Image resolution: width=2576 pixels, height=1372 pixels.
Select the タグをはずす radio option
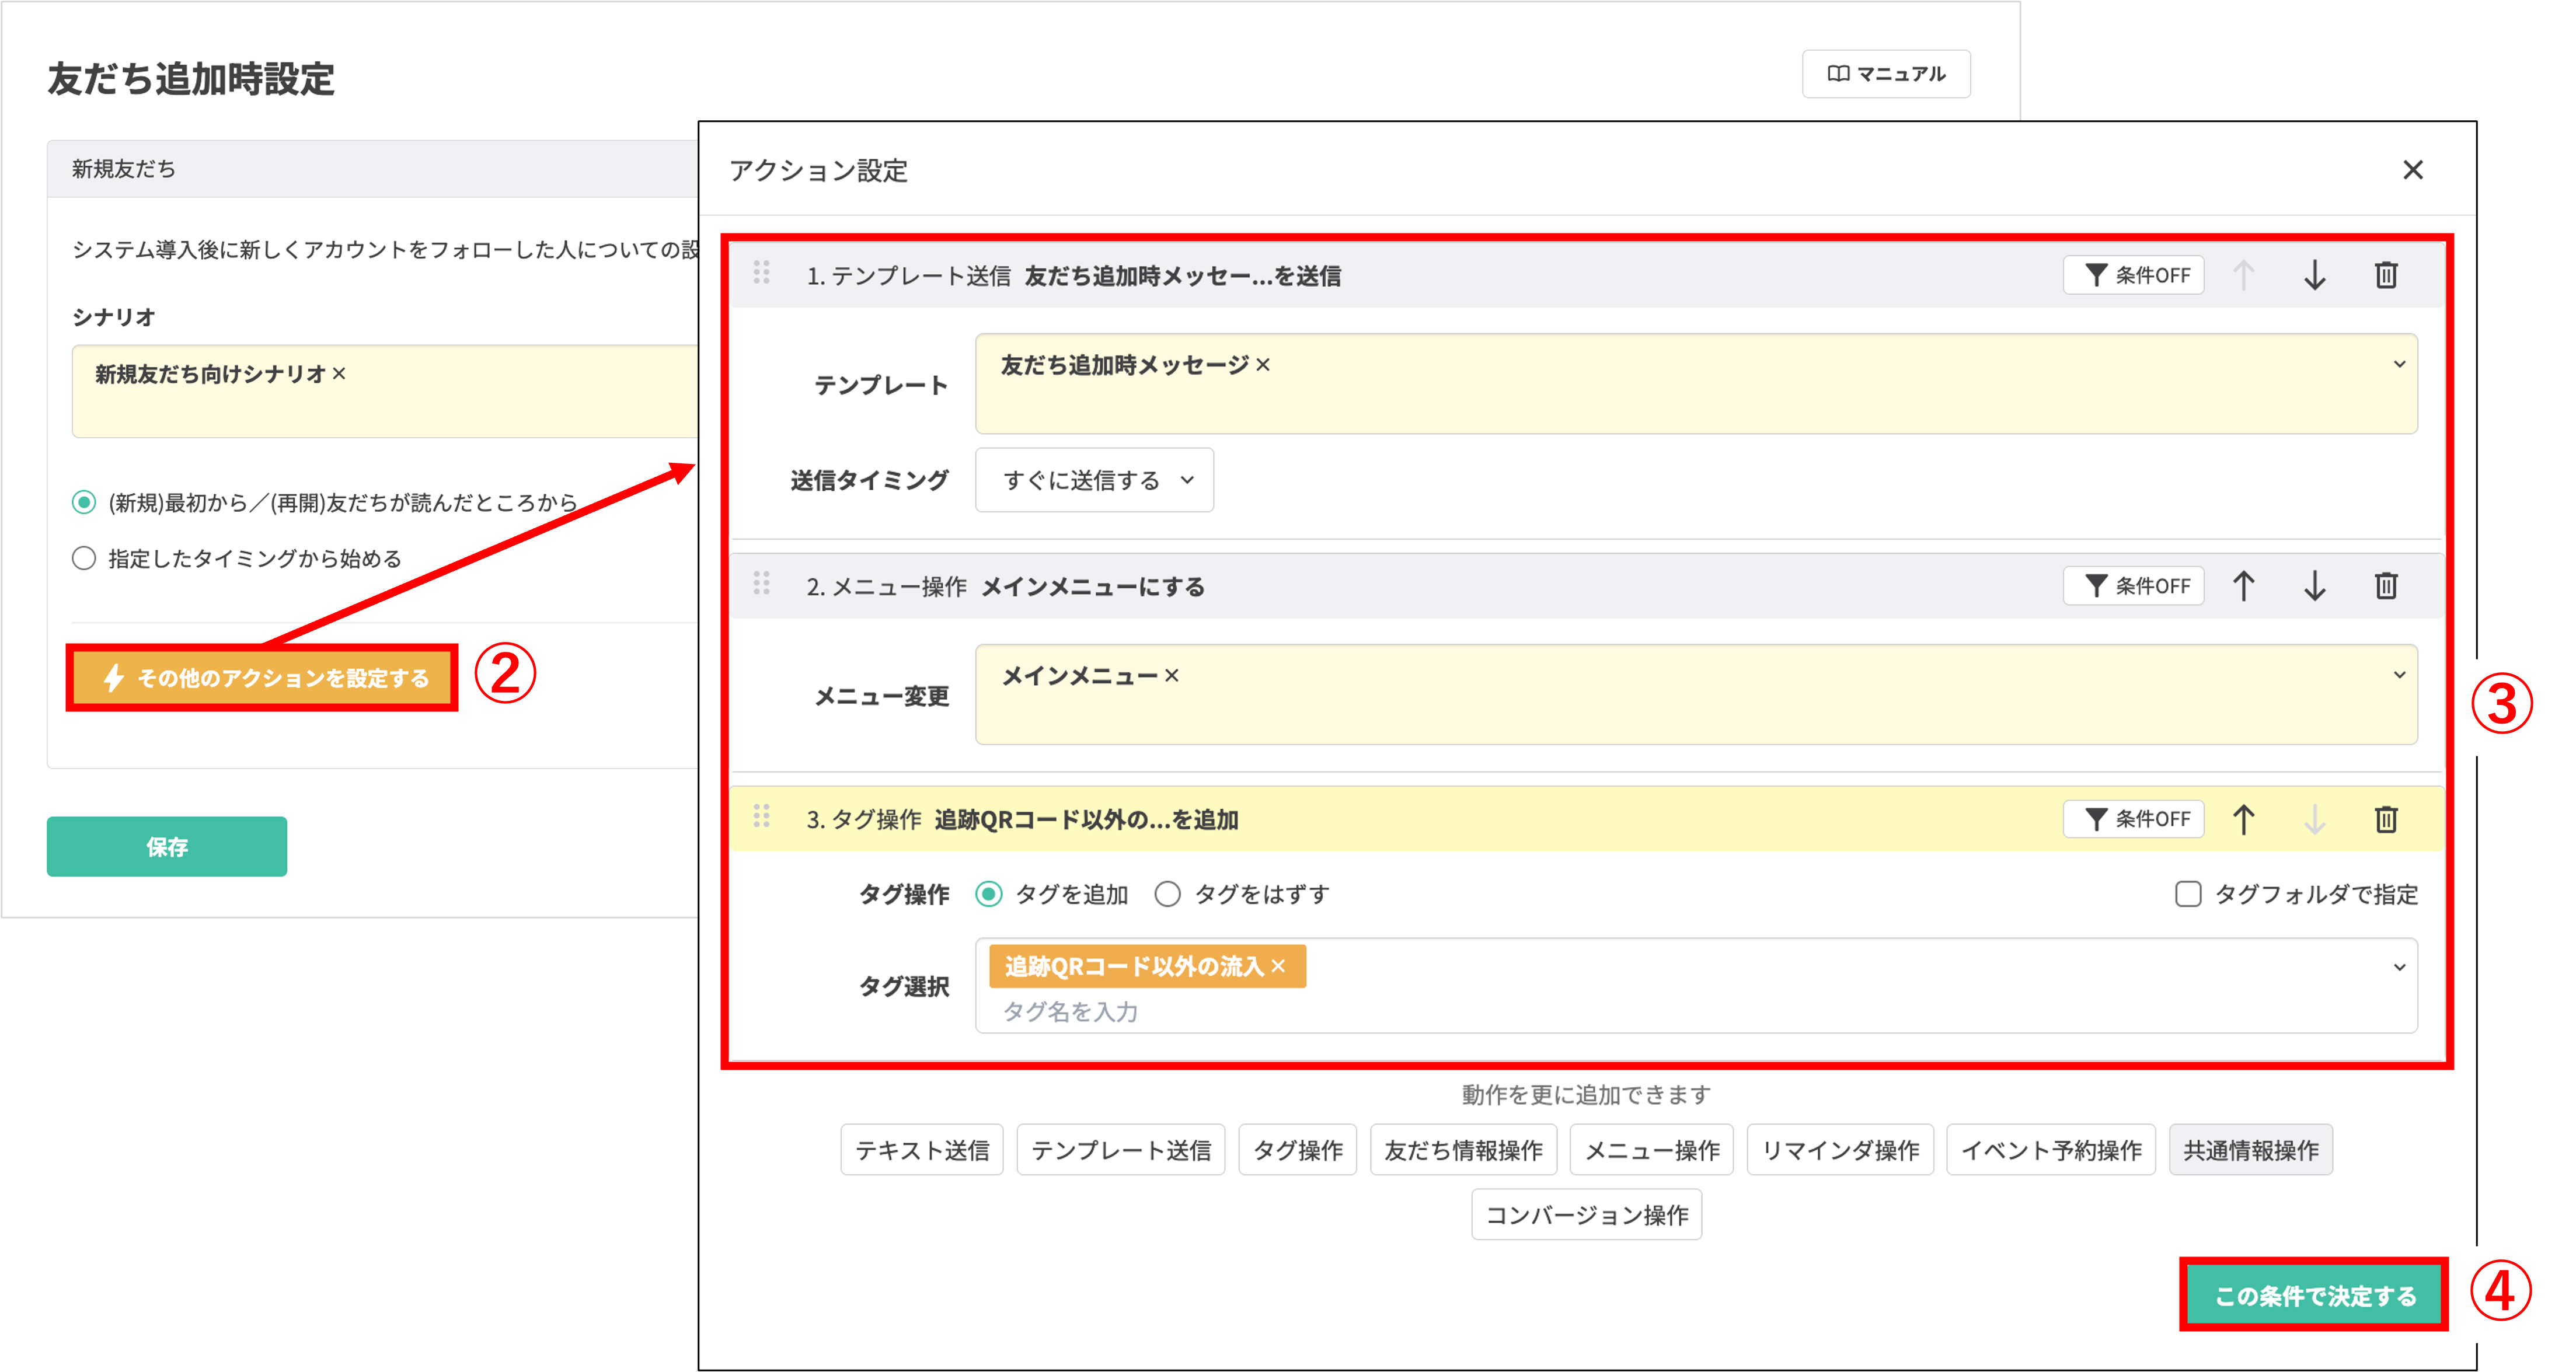pos(1167,894)
